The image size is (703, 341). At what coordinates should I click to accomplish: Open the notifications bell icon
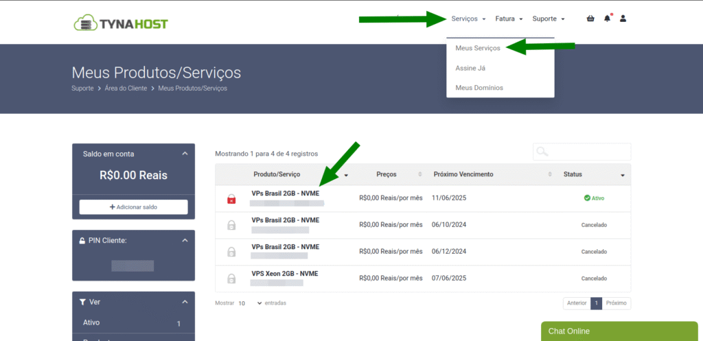[608, 19]
